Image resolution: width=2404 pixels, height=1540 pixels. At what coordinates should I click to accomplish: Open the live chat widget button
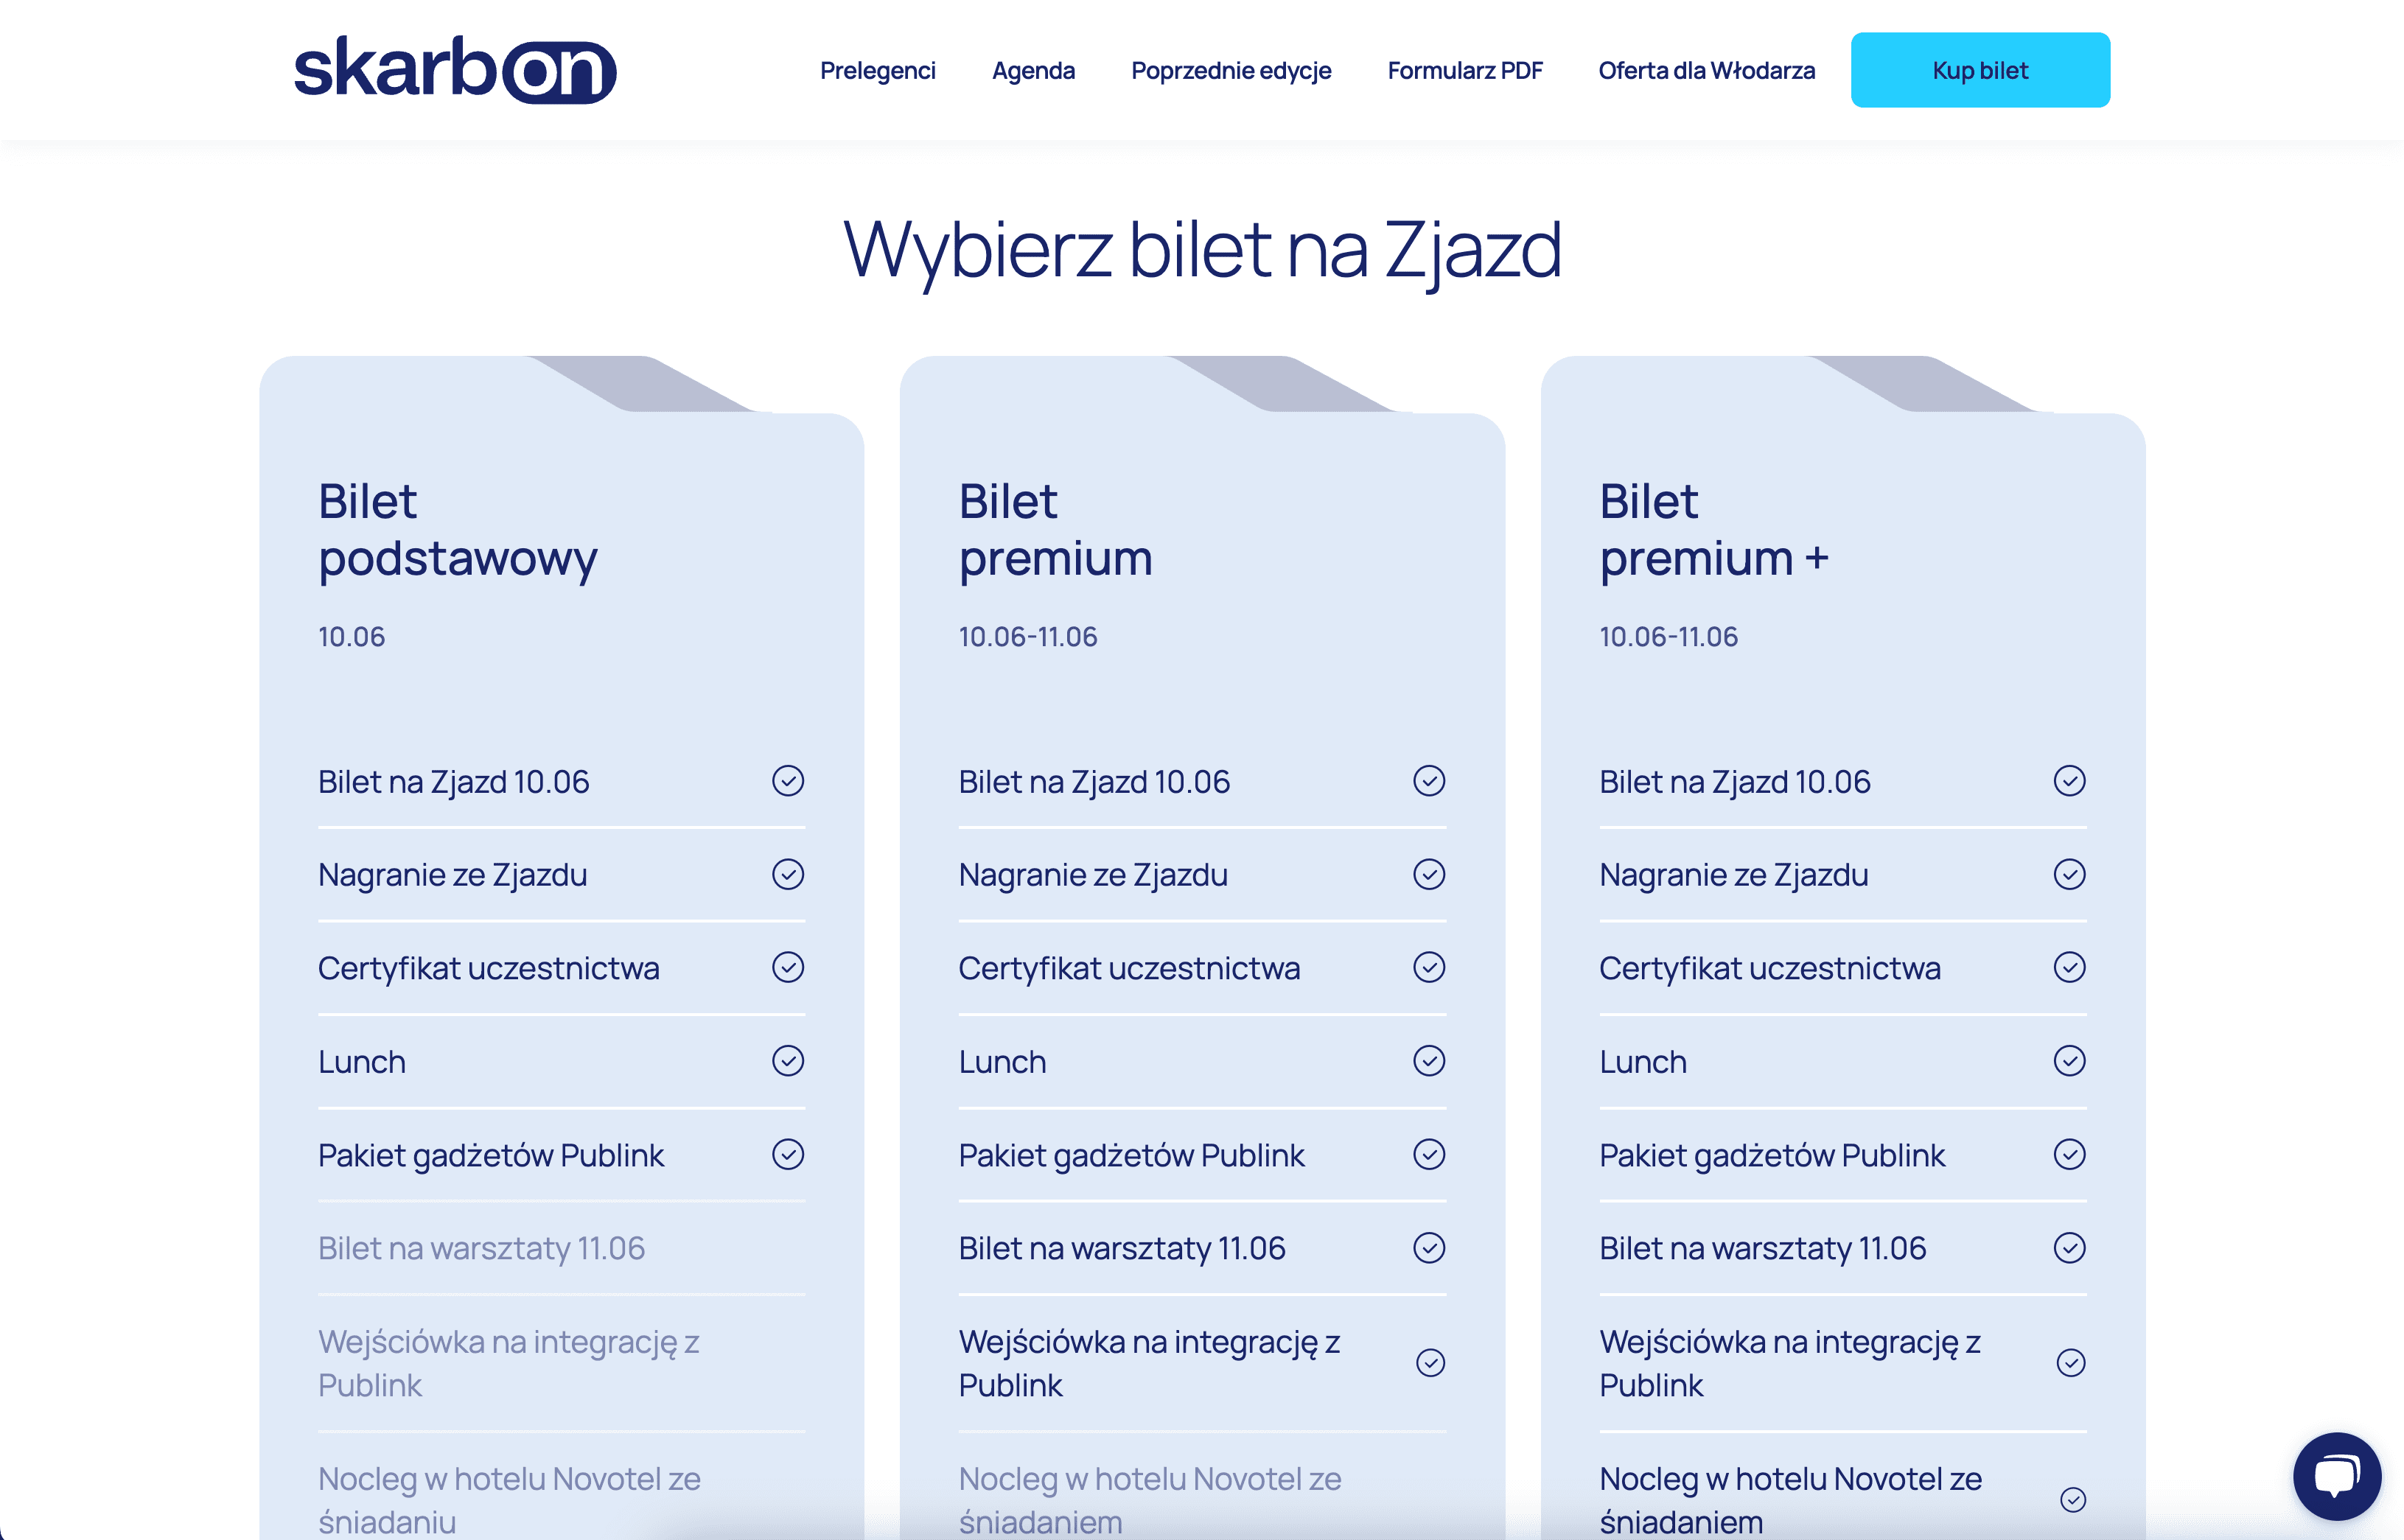pos(2324,1477)
